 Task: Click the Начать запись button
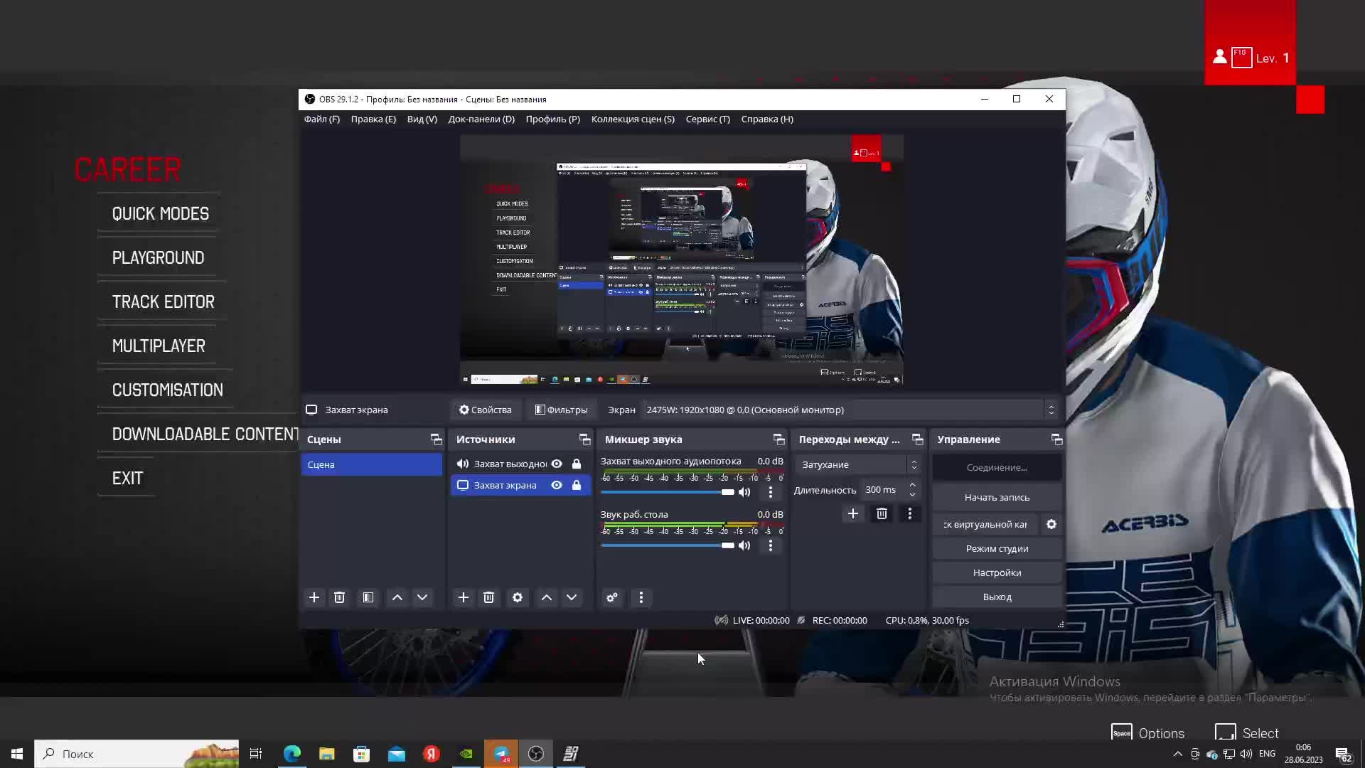click(997, 497)
